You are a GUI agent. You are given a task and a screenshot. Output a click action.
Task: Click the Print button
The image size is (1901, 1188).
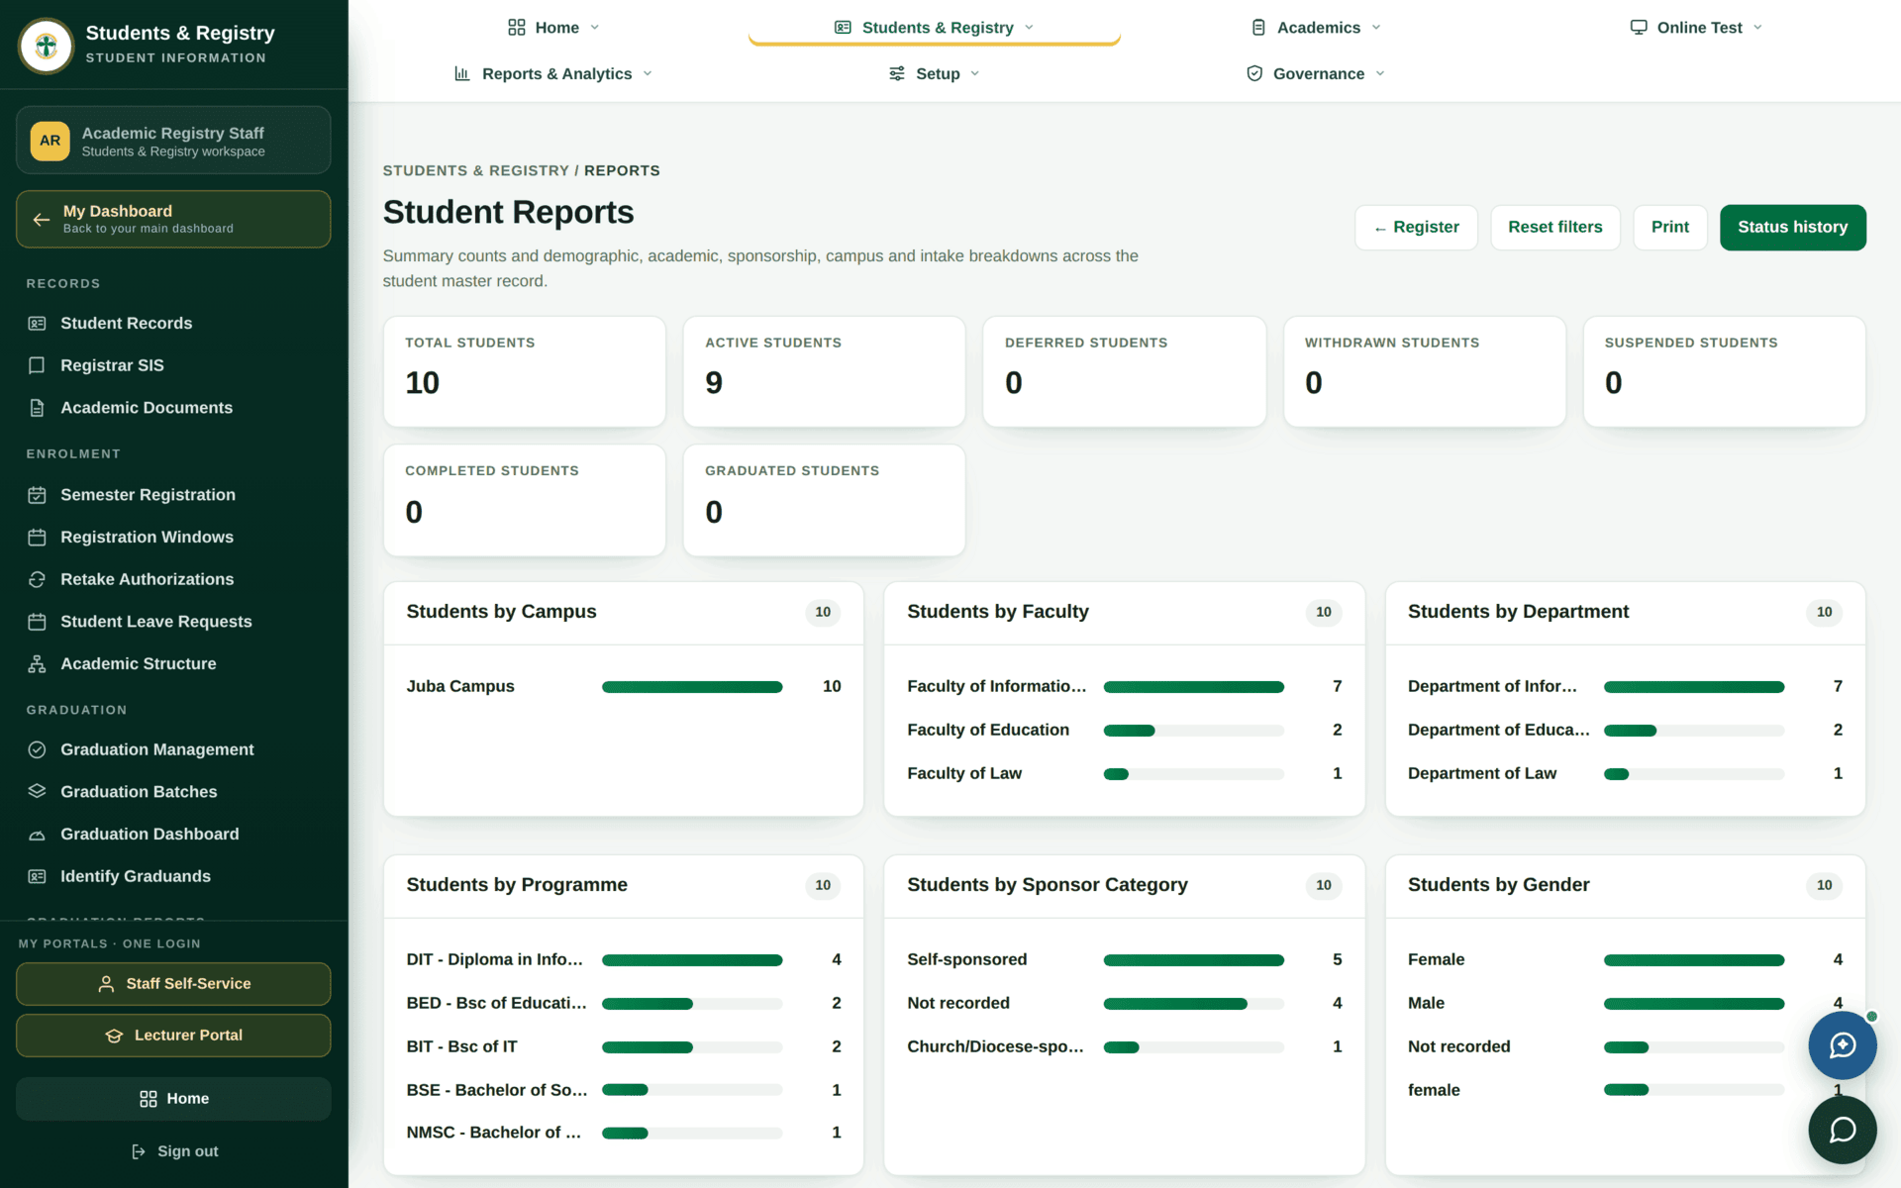click(1669, 228)
